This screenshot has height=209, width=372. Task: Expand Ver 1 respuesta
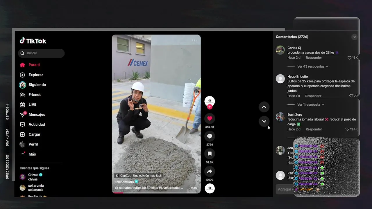(x=311, y=105)
